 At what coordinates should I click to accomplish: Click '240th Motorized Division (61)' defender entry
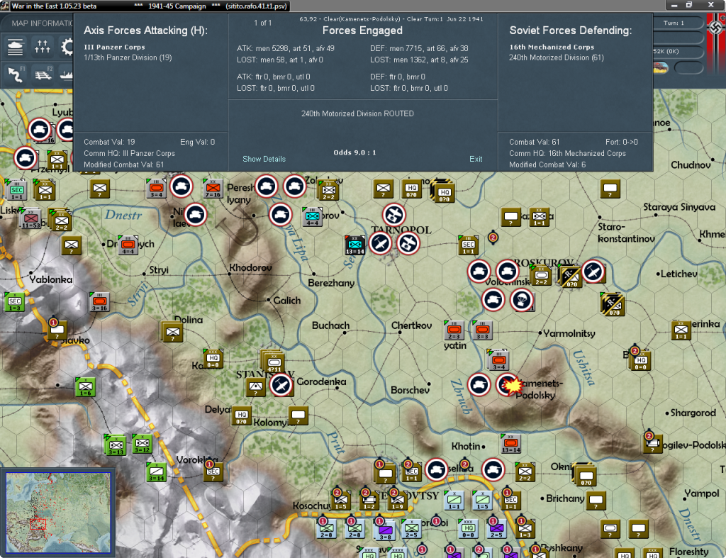click(556, 57)
